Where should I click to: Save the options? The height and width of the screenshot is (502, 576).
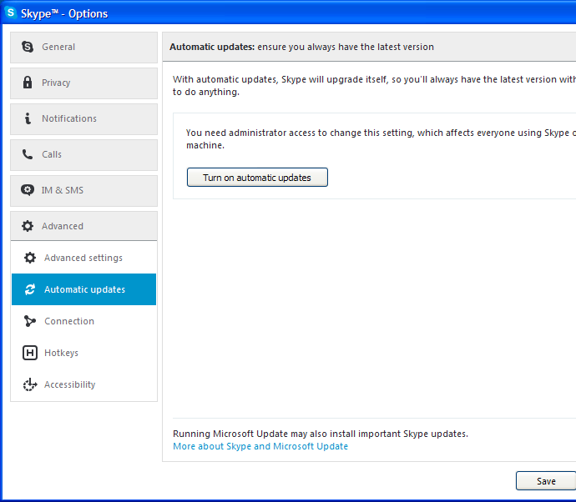click(546, 480)
